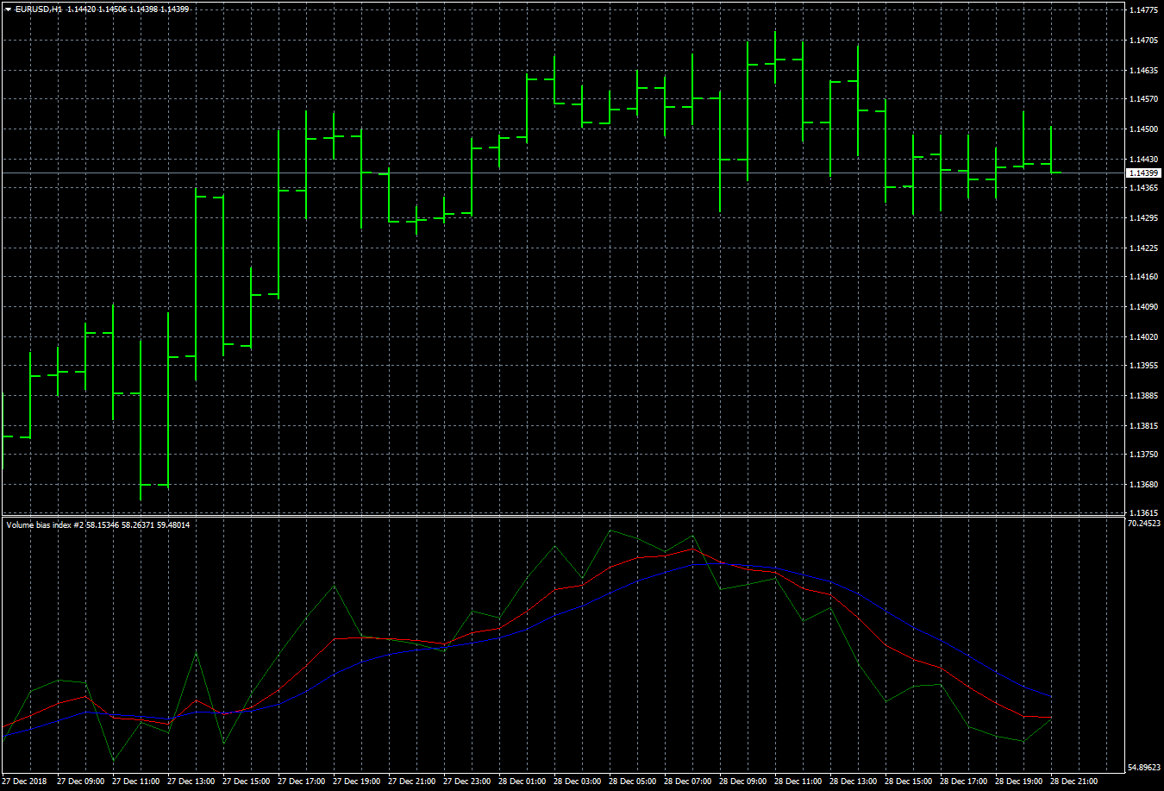The image size is (1164, 791).
Task: Click the 1.14090 price scale label
Action: 1142,307
